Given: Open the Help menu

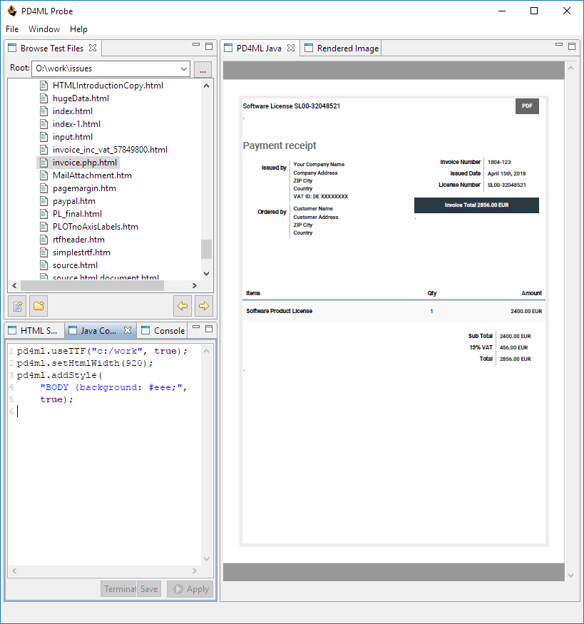Looking at the screenshot, I should point(78,29).
